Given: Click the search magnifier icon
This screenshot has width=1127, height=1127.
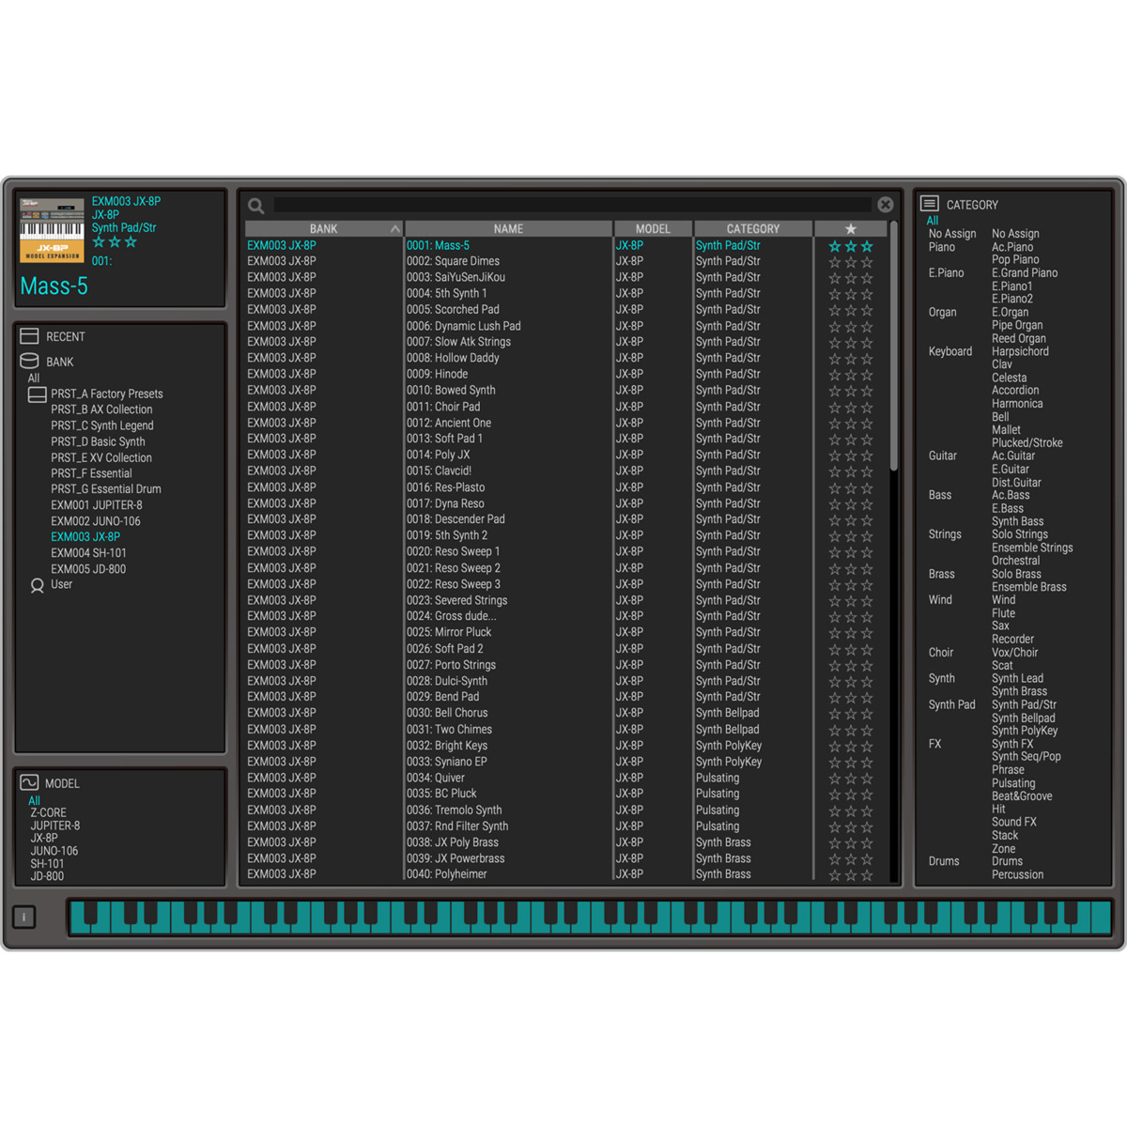Looking at the screenshot, I should click(255, 205).
